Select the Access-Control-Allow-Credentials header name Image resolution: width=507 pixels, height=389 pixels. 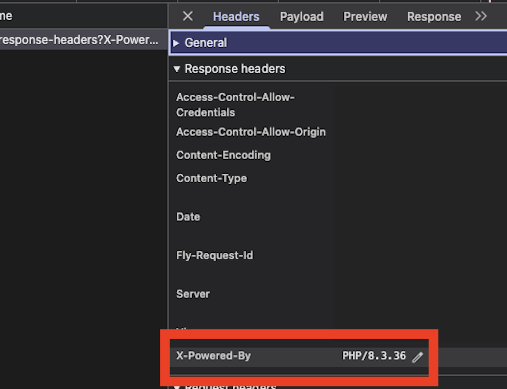[235, 105]
